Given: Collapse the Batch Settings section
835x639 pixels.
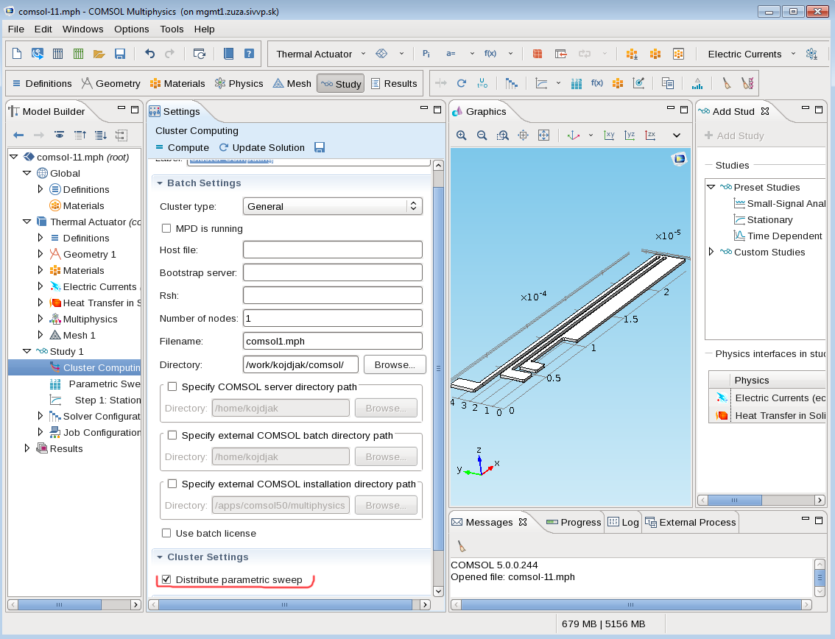Looking at the screenshot, I should pos(159,183).
